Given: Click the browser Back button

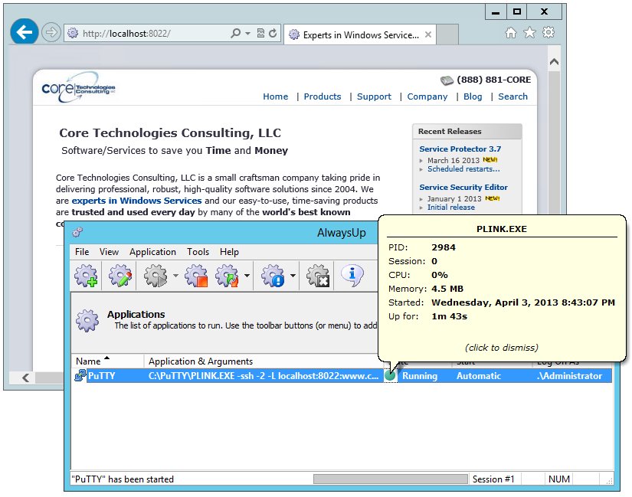Looking at the screenshot, I should (x=25, y=31).
